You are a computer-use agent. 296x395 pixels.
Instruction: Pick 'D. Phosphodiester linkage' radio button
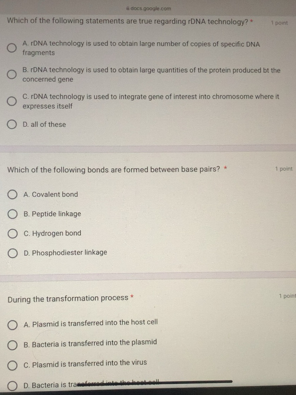point(13,253)
